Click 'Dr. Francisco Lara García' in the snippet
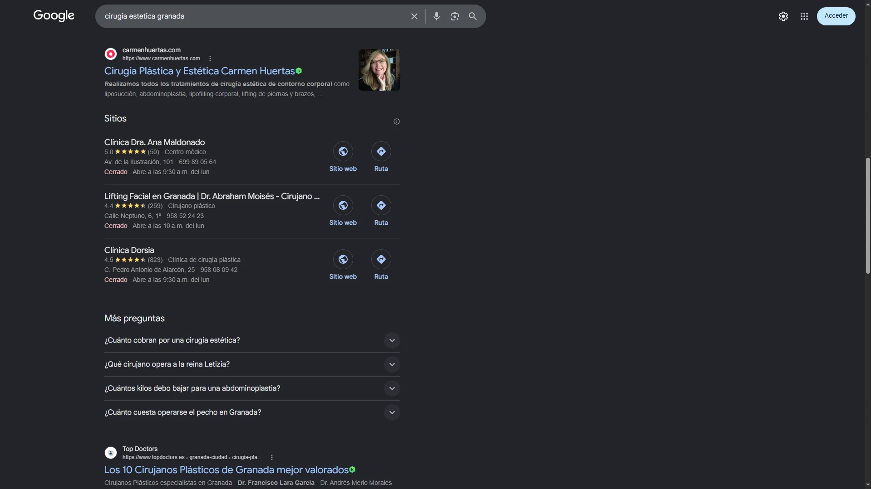Screen dimensions: 871x489 pyautogui.click(x=276, y=483)
